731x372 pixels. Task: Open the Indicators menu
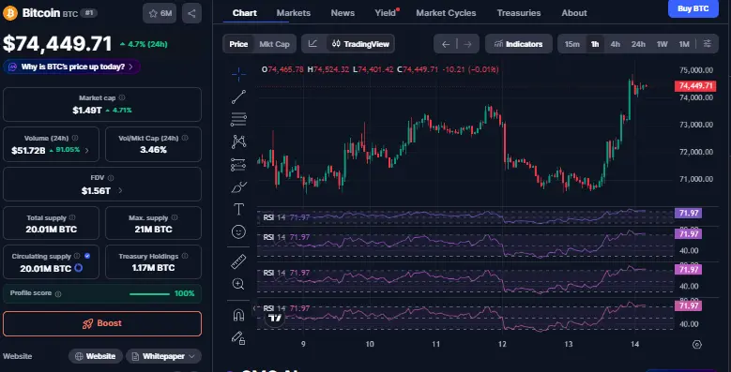[x=518, y=44]
